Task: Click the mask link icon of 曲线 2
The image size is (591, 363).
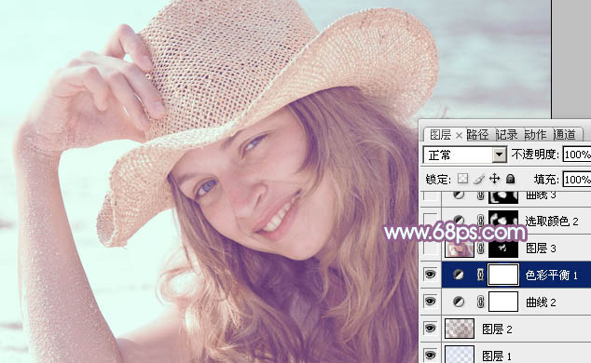Action: (480, 302)
